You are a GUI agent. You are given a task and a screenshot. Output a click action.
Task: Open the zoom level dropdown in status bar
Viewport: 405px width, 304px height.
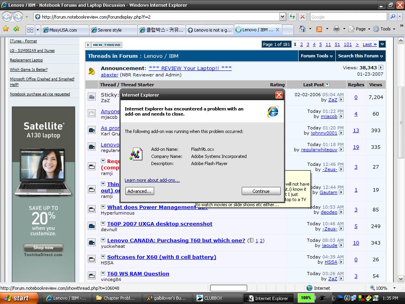pos(394,288)
